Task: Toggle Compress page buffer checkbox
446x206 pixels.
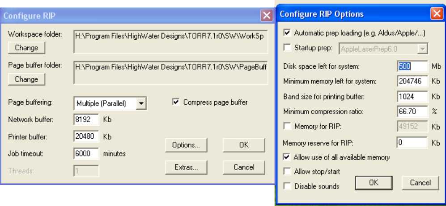Action: tap(176, 102)
